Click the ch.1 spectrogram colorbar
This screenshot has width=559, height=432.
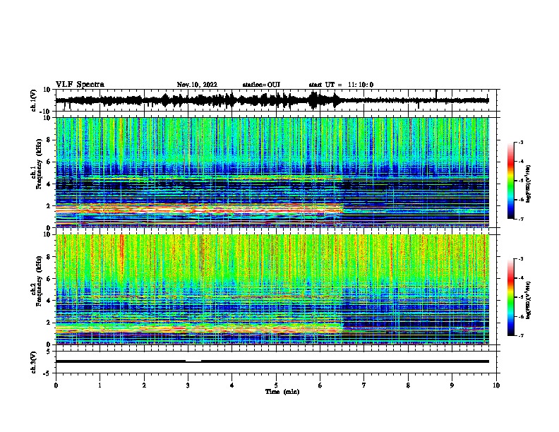tap(510, 181)
